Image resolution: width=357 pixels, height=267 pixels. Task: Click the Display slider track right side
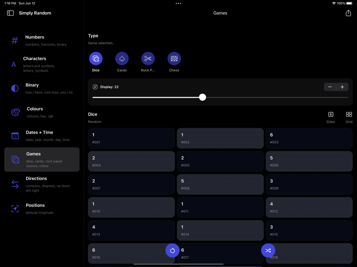[x=277, y=98]
